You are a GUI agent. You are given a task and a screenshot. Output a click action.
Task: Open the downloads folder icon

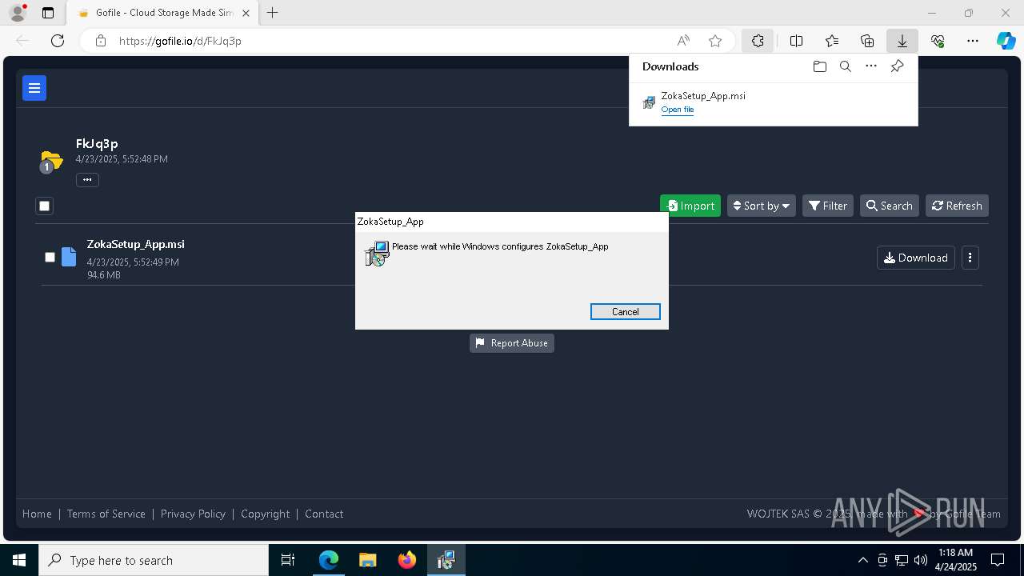tap(819, 66)
